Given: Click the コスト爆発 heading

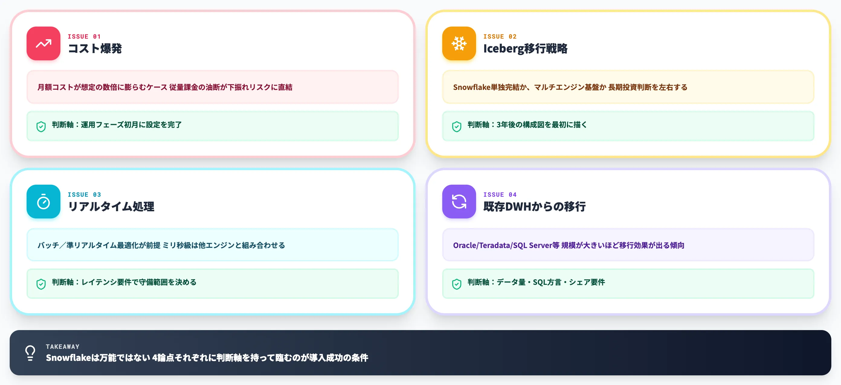Looking at the screenshot, I should [x=95, y=49].
